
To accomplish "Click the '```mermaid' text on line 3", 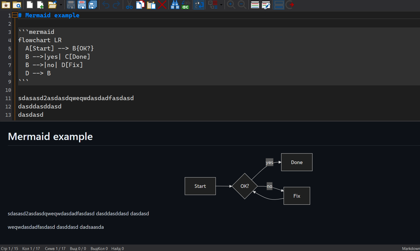I will 36,32.
